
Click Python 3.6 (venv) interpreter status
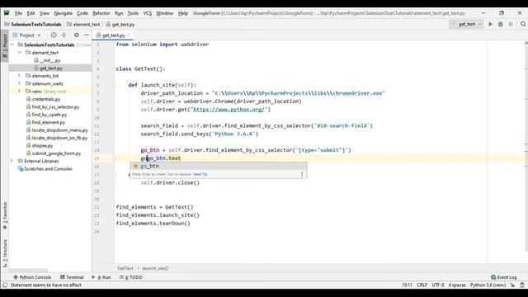click(488, 285)
